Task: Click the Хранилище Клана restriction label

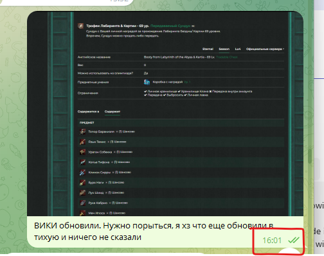Action: tap(195, 91)
